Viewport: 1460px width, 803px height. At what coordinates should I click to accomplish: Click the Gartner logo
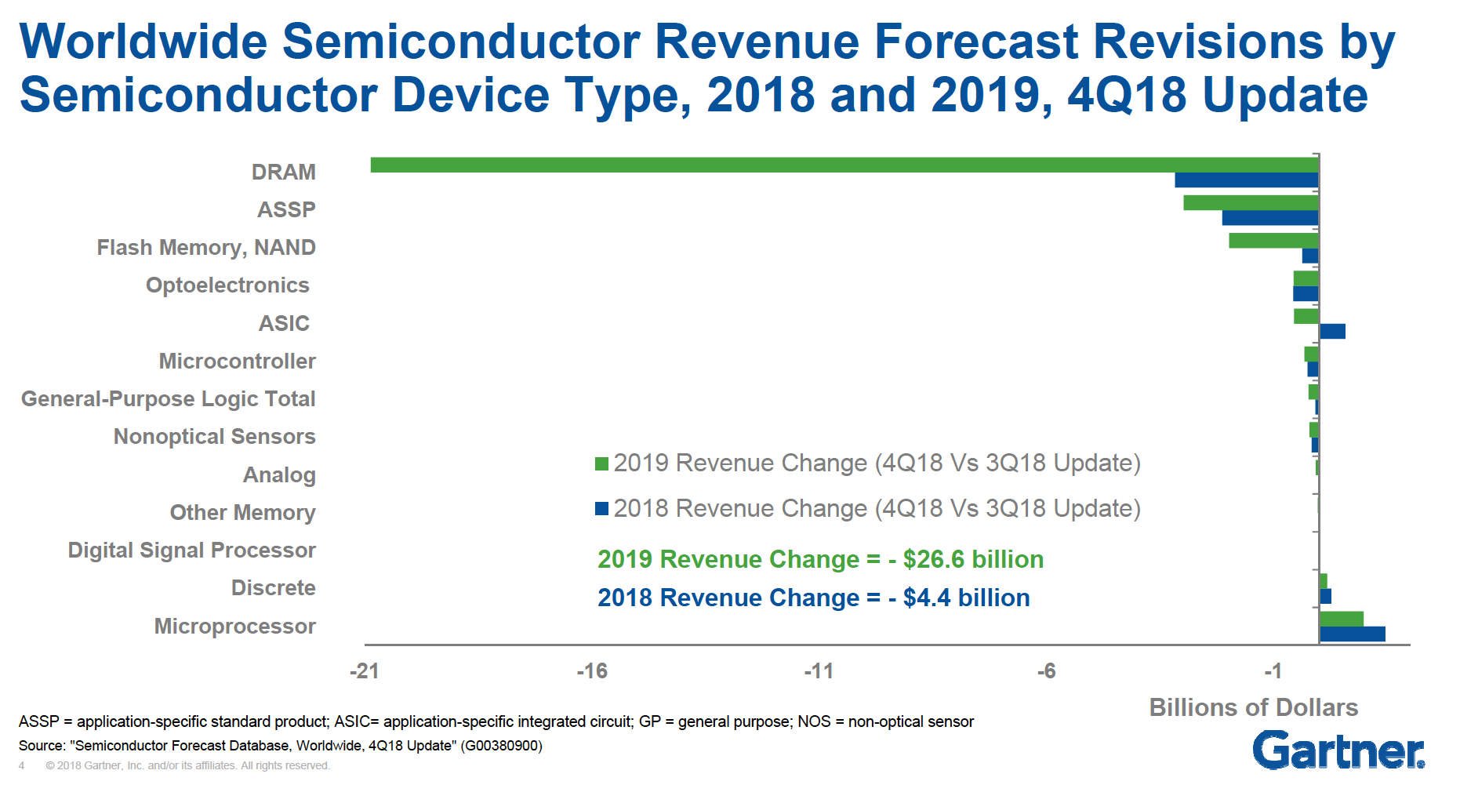coord(1338,750)
